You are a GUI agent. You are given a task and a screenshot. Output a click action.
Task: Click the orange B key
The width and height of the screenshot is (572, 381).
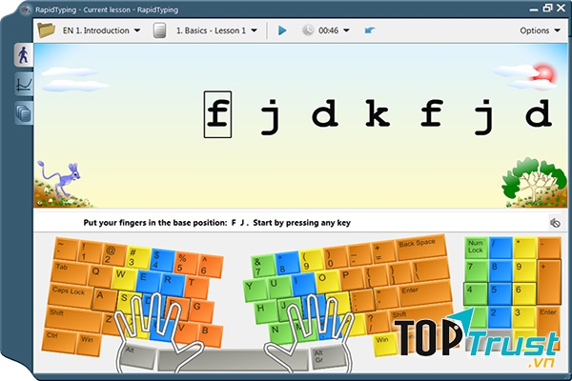(x=210, y=334)
